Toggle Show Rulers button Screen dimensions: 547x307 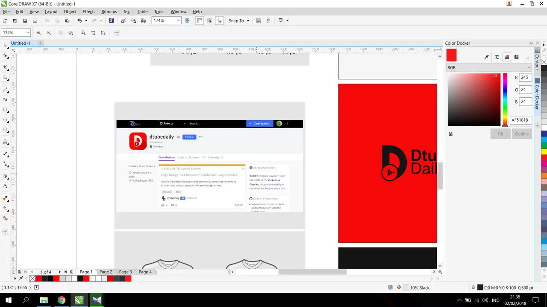(x=199, y=20)
